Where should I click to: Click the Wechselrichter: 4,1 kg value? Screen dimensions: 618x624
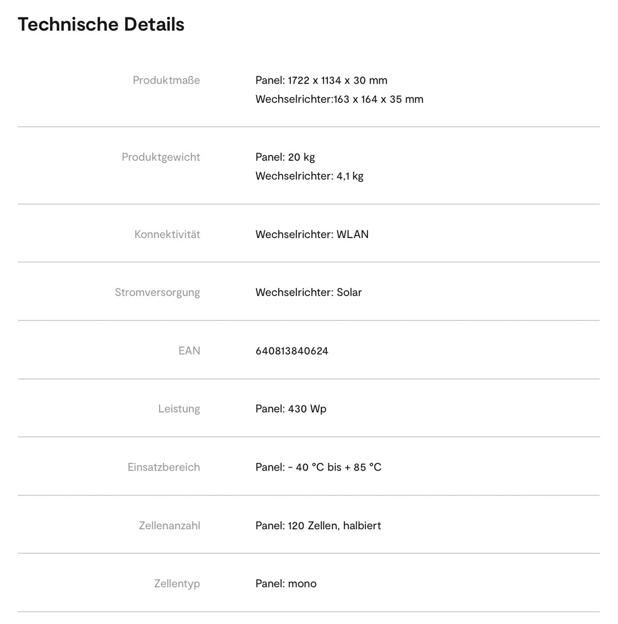pos(309,176)
